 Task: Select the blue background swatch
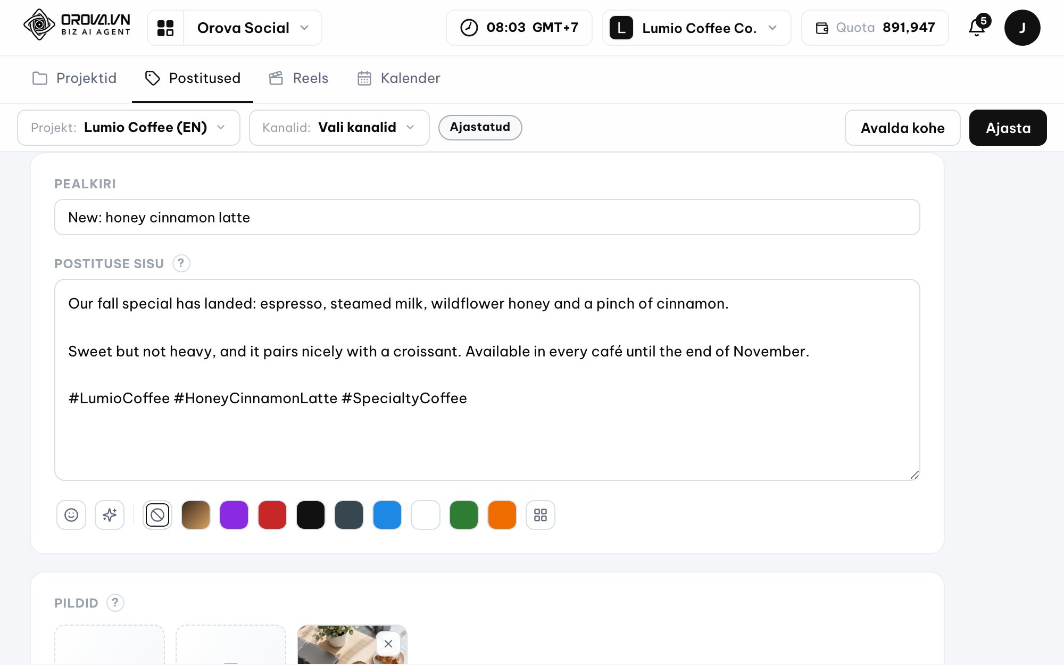(x=387, y=515)
